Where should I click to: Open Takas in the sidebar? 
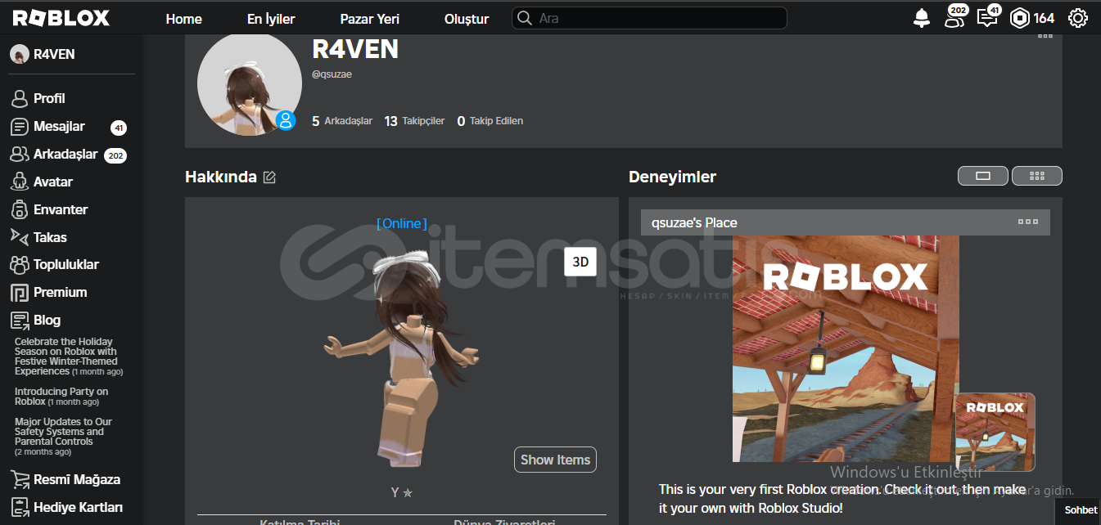coord(50,237)
